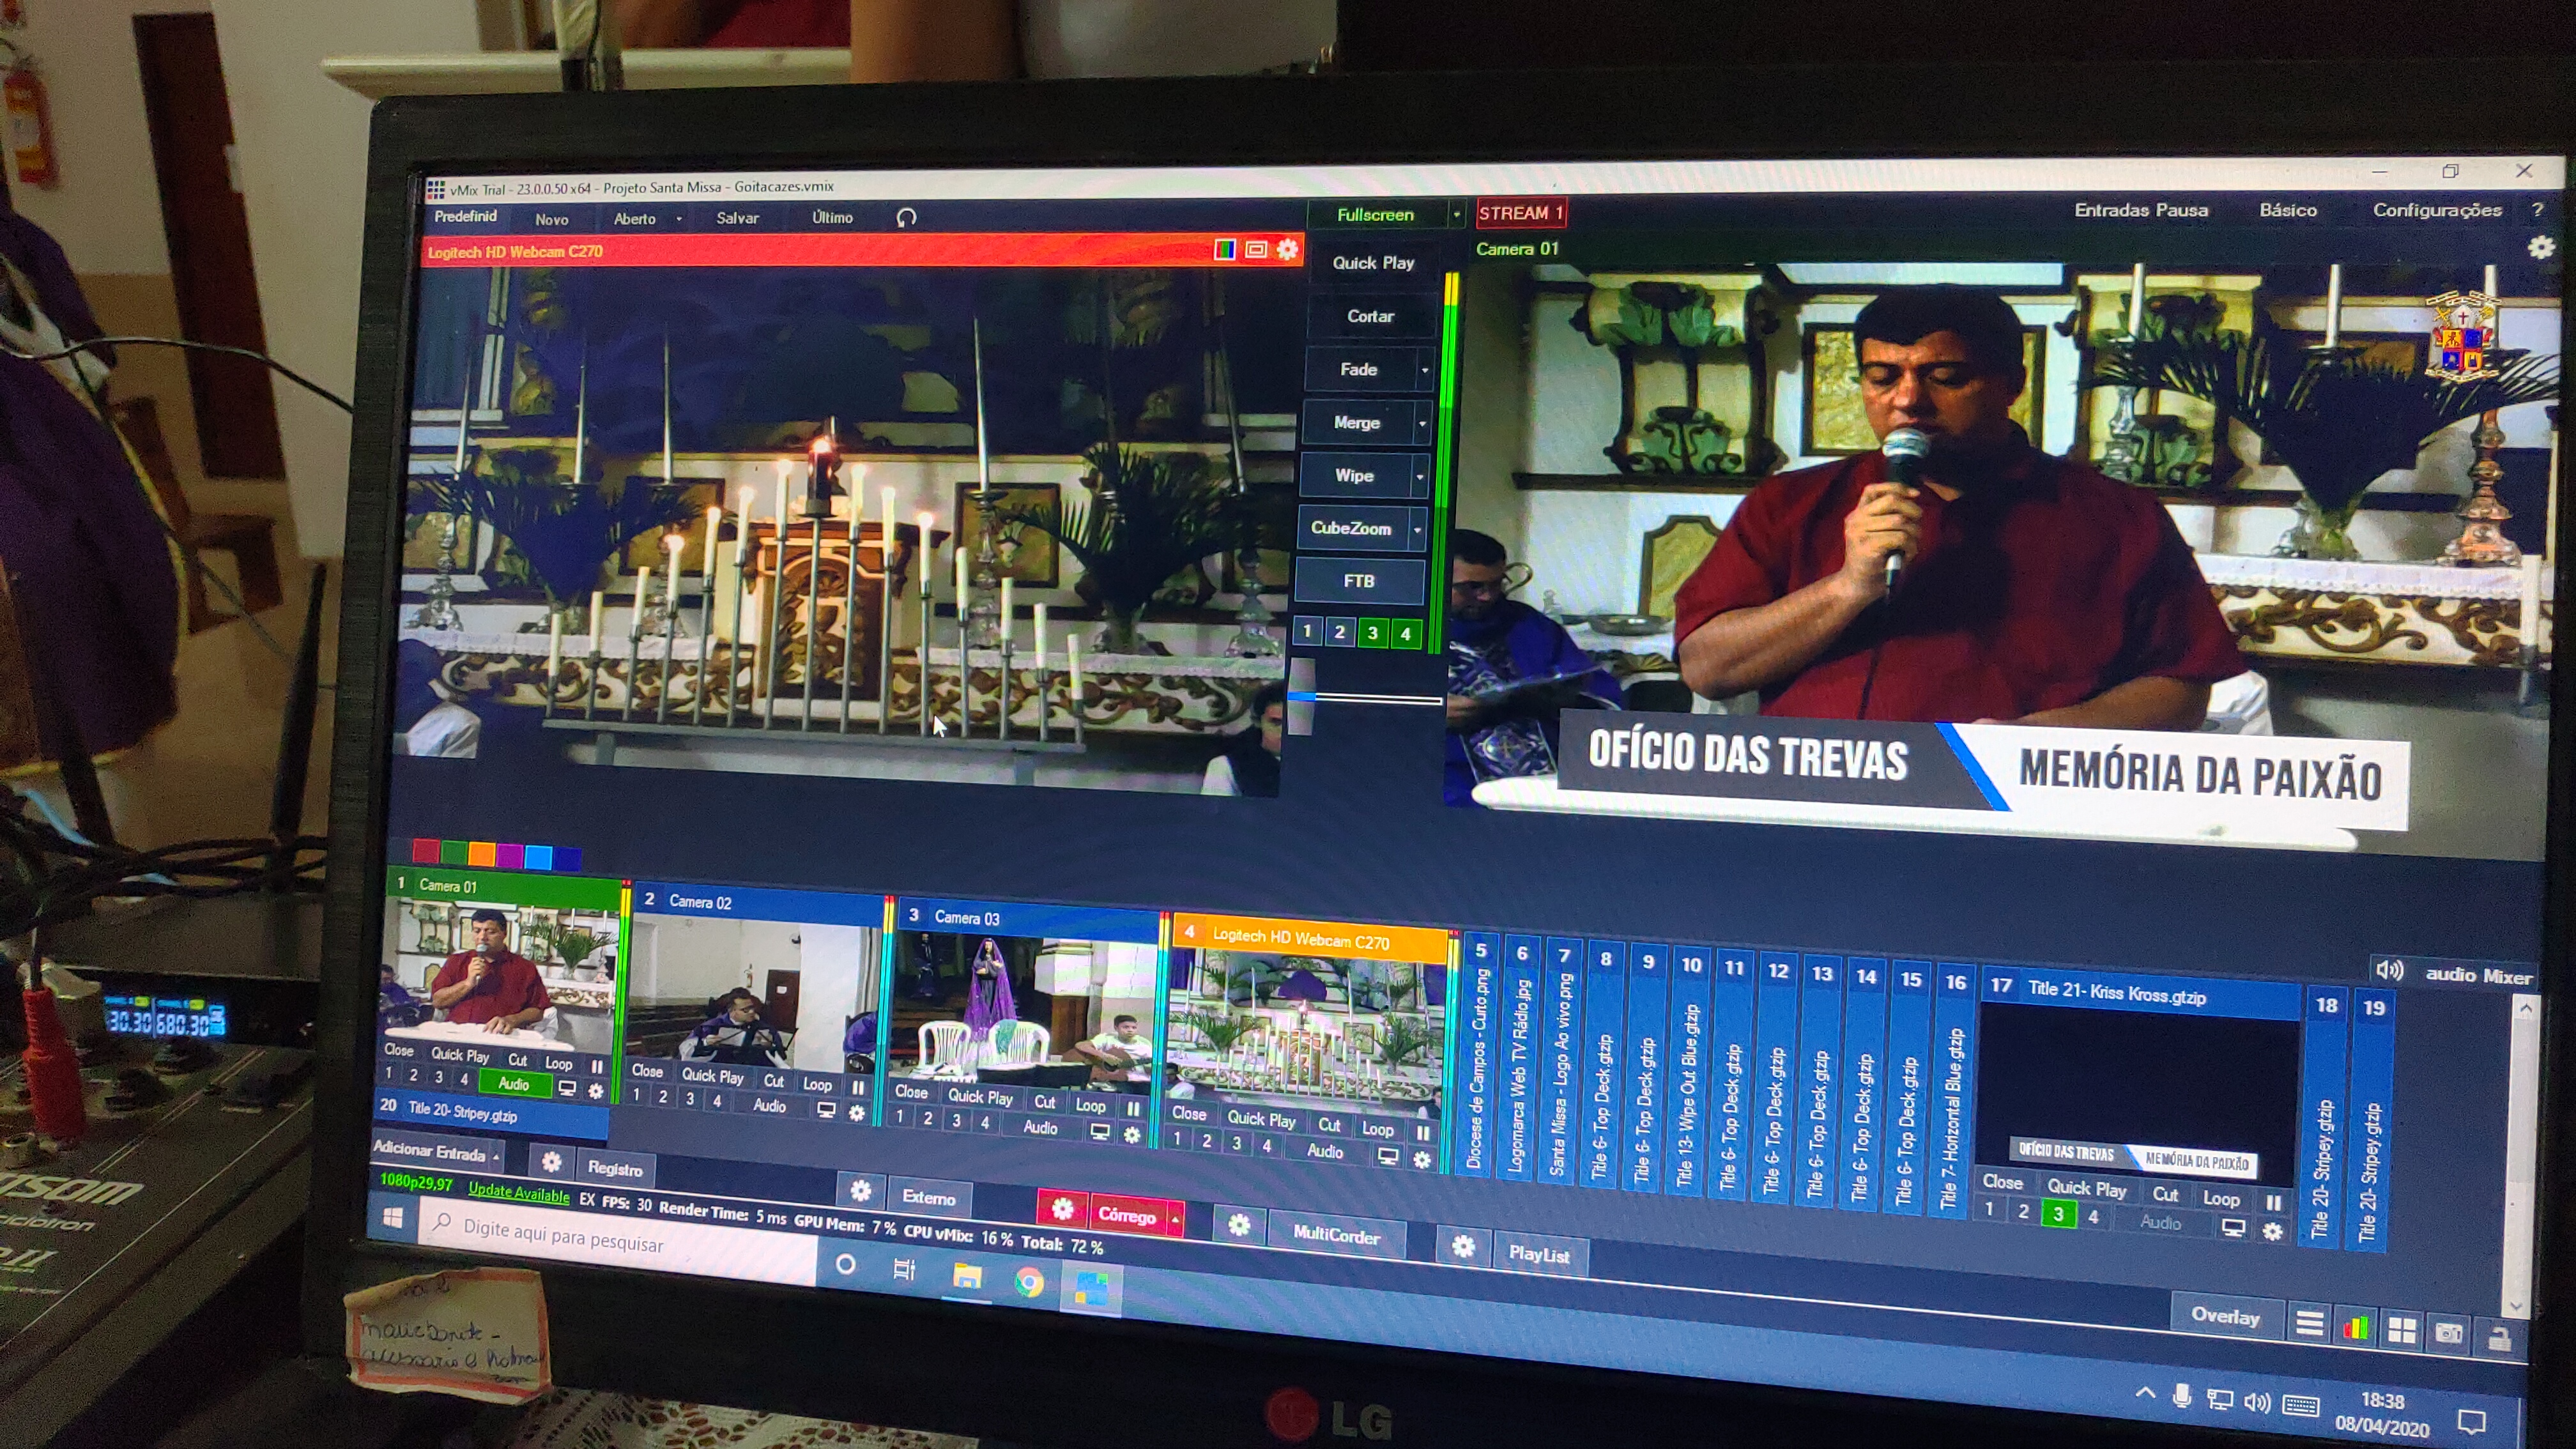Click monitor icon on Logitech webcam input
Screen dimensions: 2576x1449
click(1388, 1156)
